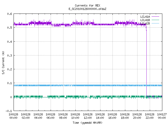Click the 0.5 y-axis tick label
Screen dimensions: 167x125
(x=9, y=28)
